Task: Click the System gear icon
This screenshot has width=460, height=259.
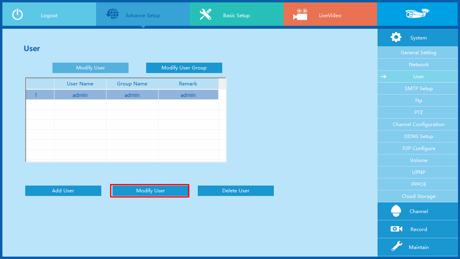Action: pos(396,38)
